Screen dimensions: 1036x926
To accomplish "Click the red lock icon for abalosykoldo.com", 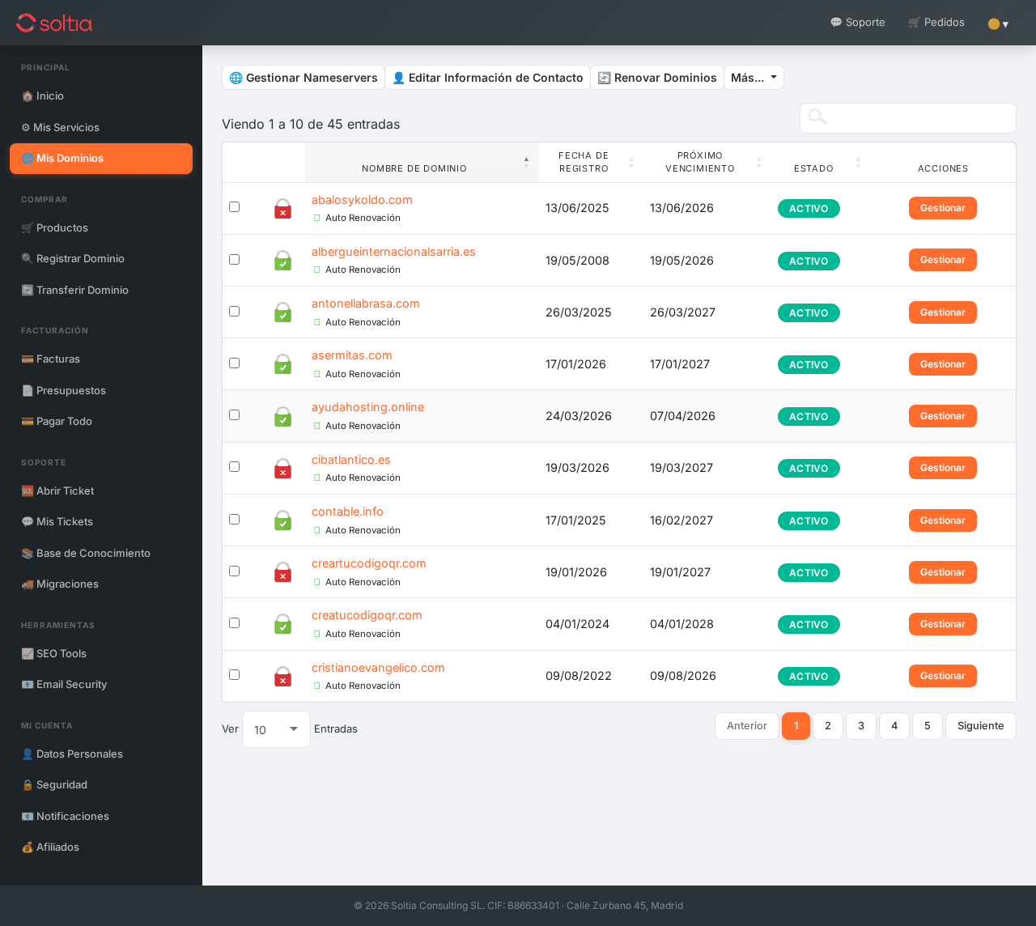I will pyautogui.click(x=282, y=209).
